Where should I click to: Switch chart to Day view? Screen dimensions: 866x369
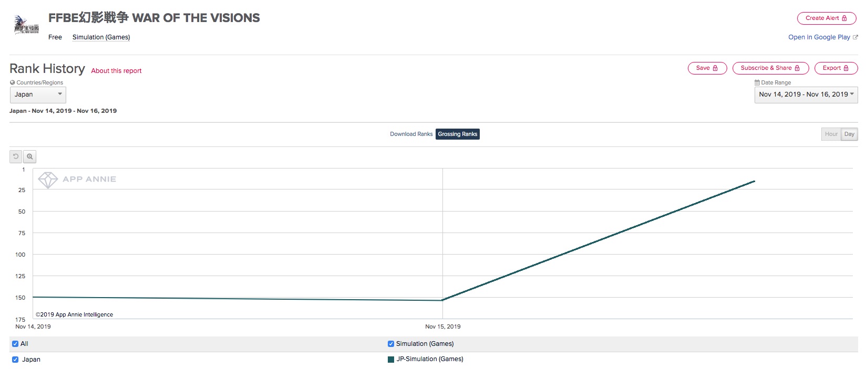pyautogui.click(x=850, y=134)
